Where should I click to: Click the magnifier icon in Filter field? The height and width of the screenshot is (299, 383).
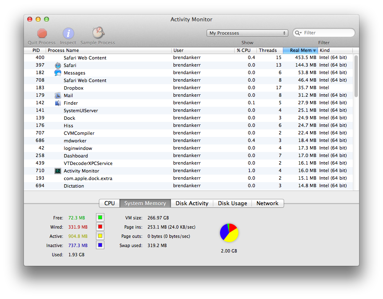click(298, 33)
